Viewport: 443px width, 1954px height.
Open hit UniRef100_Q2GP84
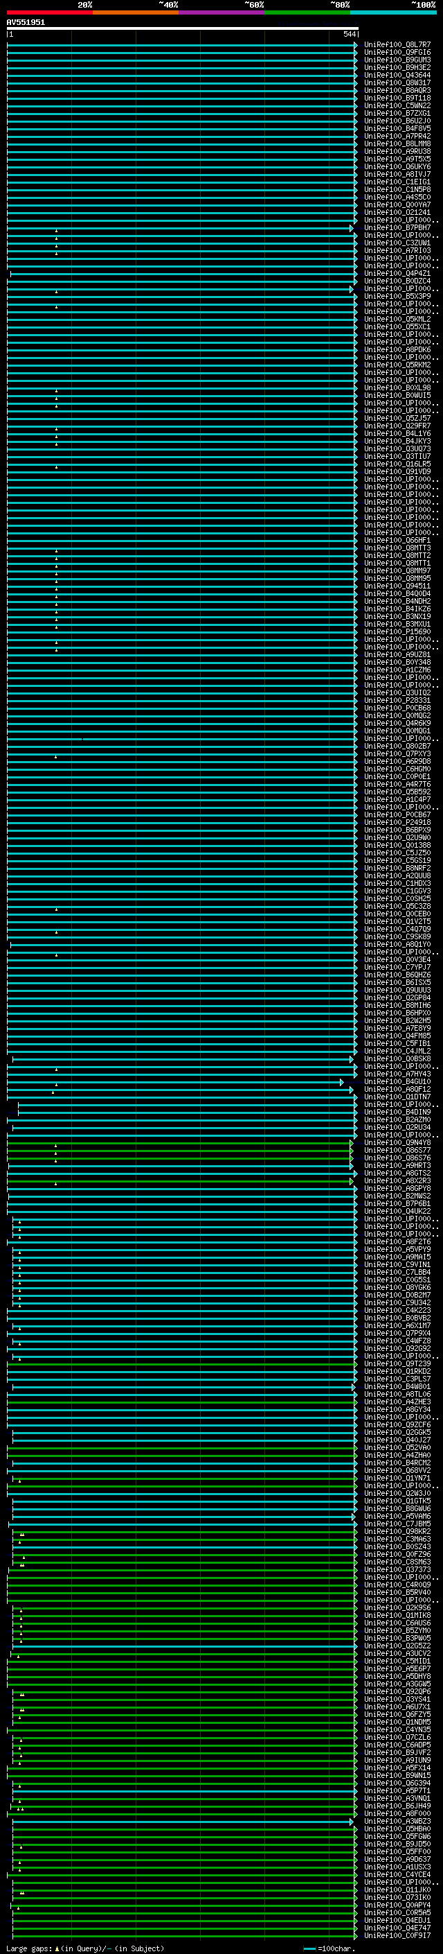(x=397, y=997)
